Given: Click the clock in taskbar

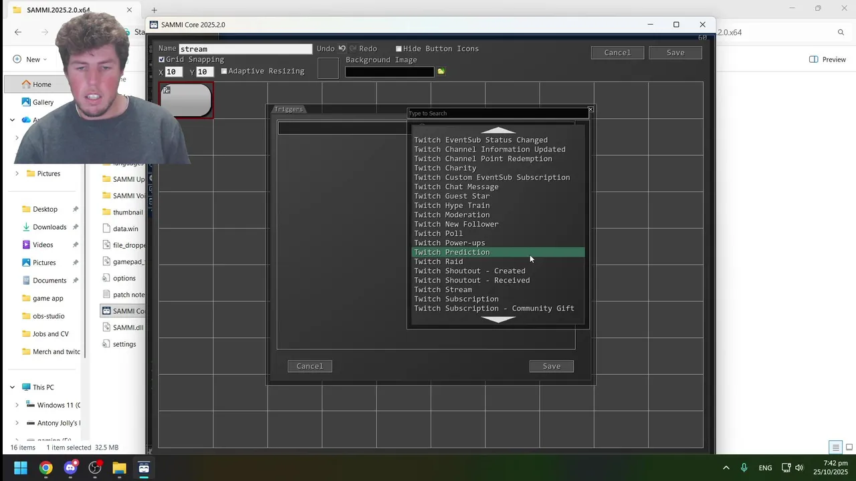Looking at the screenshot, I should (x=831, y=468).
